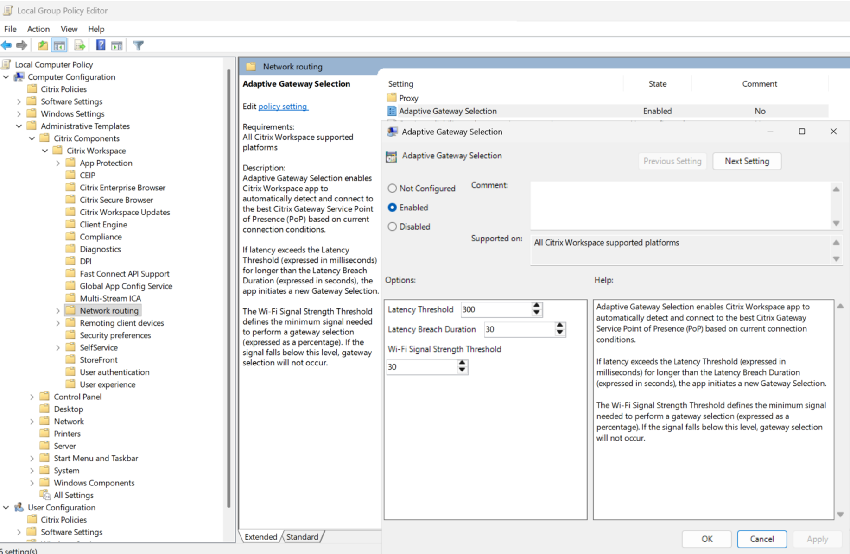Click the DPI folder icon
This screenshot has height=554, width=850.
tap(70, 261)
